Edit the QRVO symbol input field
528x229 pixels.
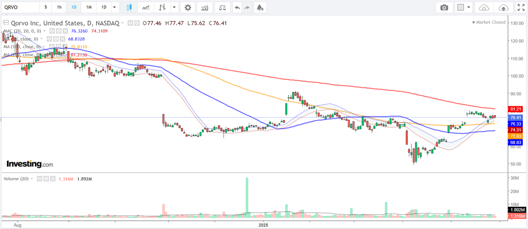20,7
